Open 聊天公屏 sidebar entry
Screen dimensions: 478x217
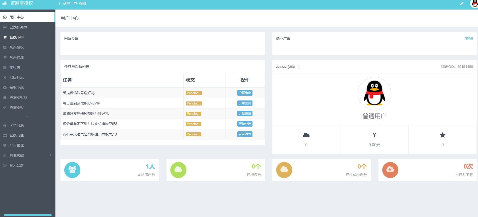[28, 165]
